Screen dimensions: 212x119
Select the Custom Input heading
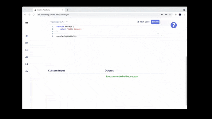(57, 71)
